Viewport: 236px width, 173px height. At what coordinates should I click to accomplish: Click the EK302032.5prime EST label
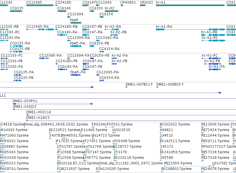pos(175,124)
